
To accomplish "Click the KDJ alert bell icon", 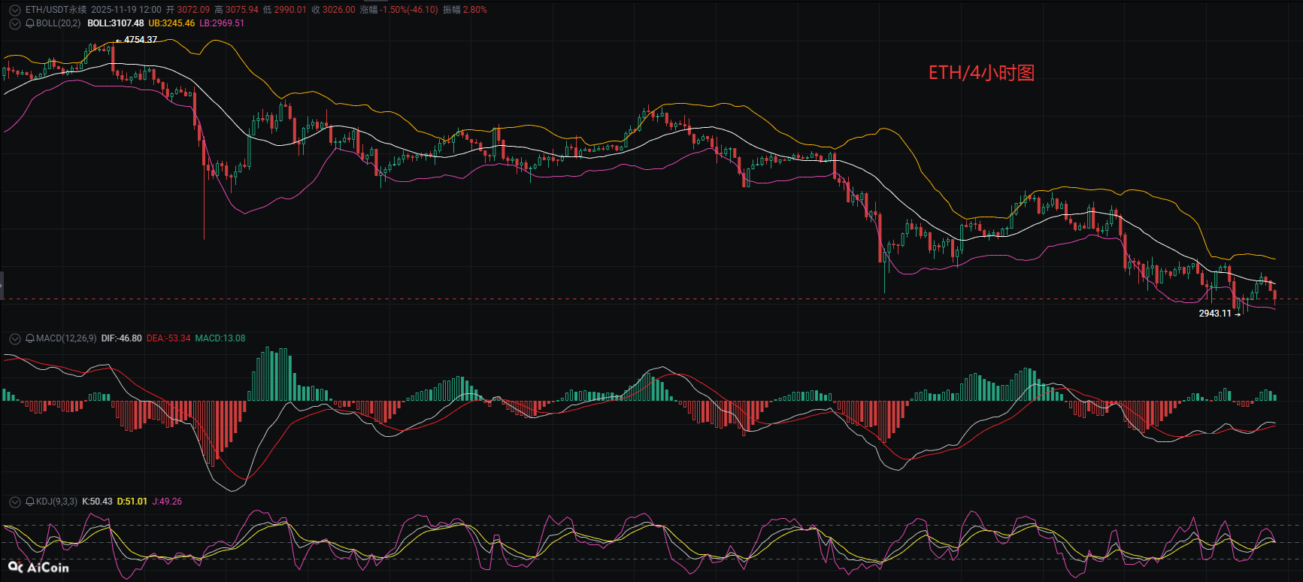I will [x=30, y=502].
